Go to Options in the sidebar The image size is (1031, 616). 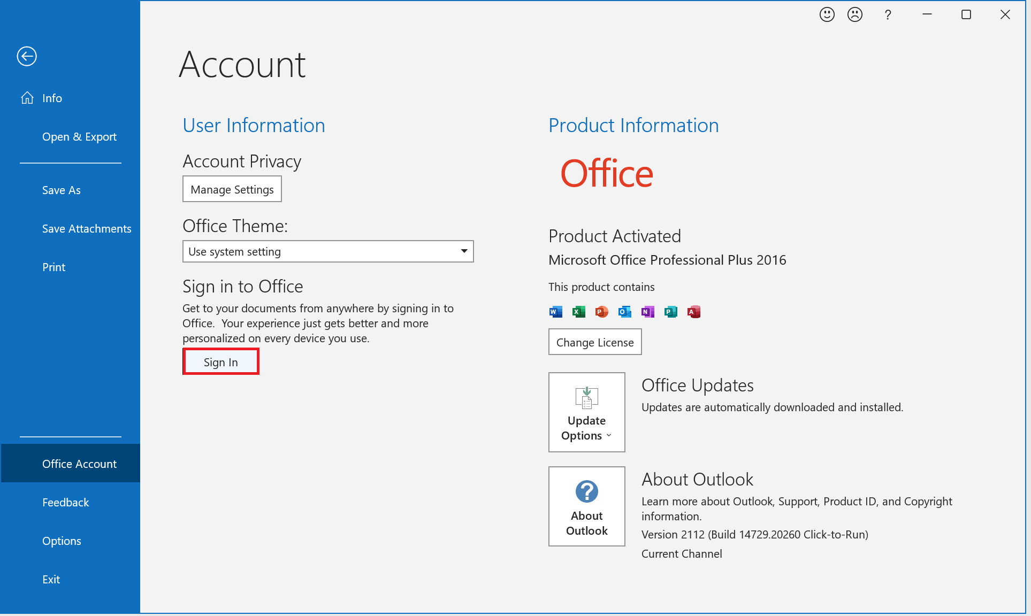(x=62, y=541)
